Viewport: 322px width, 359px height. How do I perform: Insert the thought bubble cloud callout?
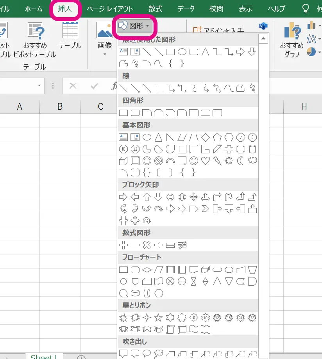tap(158, 354)
